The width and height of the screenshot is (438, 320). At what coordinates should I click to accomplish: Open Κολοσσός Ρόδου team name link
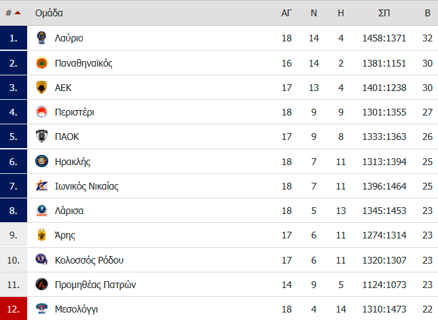[x=89, y=260]
